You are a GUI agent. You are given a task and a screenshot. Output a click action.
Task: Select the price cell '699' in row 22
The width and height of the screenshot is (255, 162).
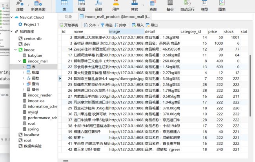tap(215, 67)
